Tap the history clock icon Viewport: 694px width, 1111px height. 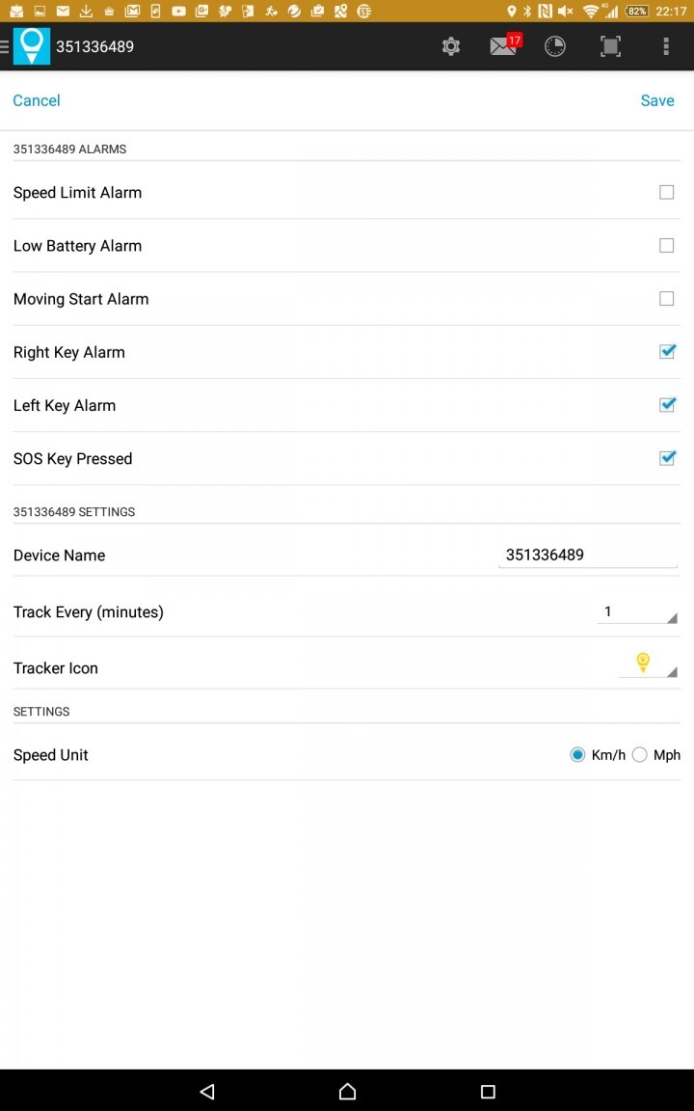click(555, 46)
